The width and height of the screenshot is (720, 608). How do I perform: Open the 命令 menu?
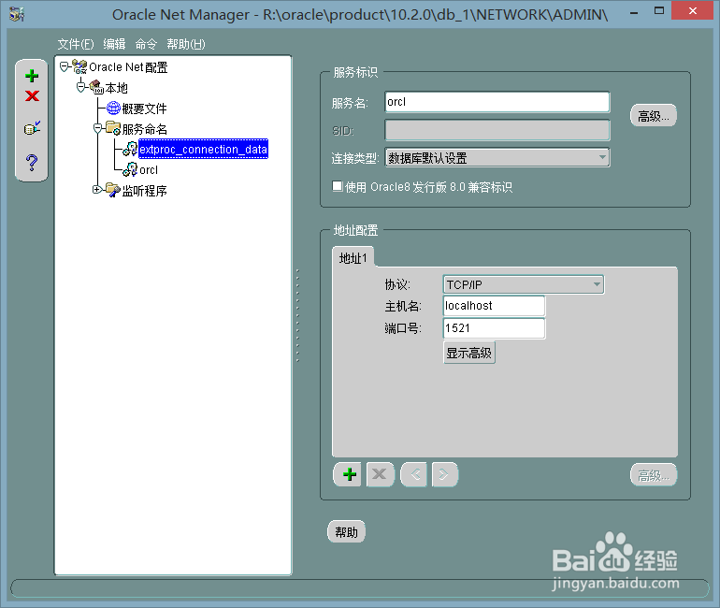pyautogui.click(x=146, y=44)
